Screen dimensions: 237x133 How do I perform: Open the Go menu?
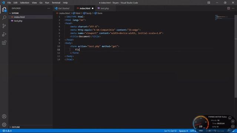tap(41, 3)
